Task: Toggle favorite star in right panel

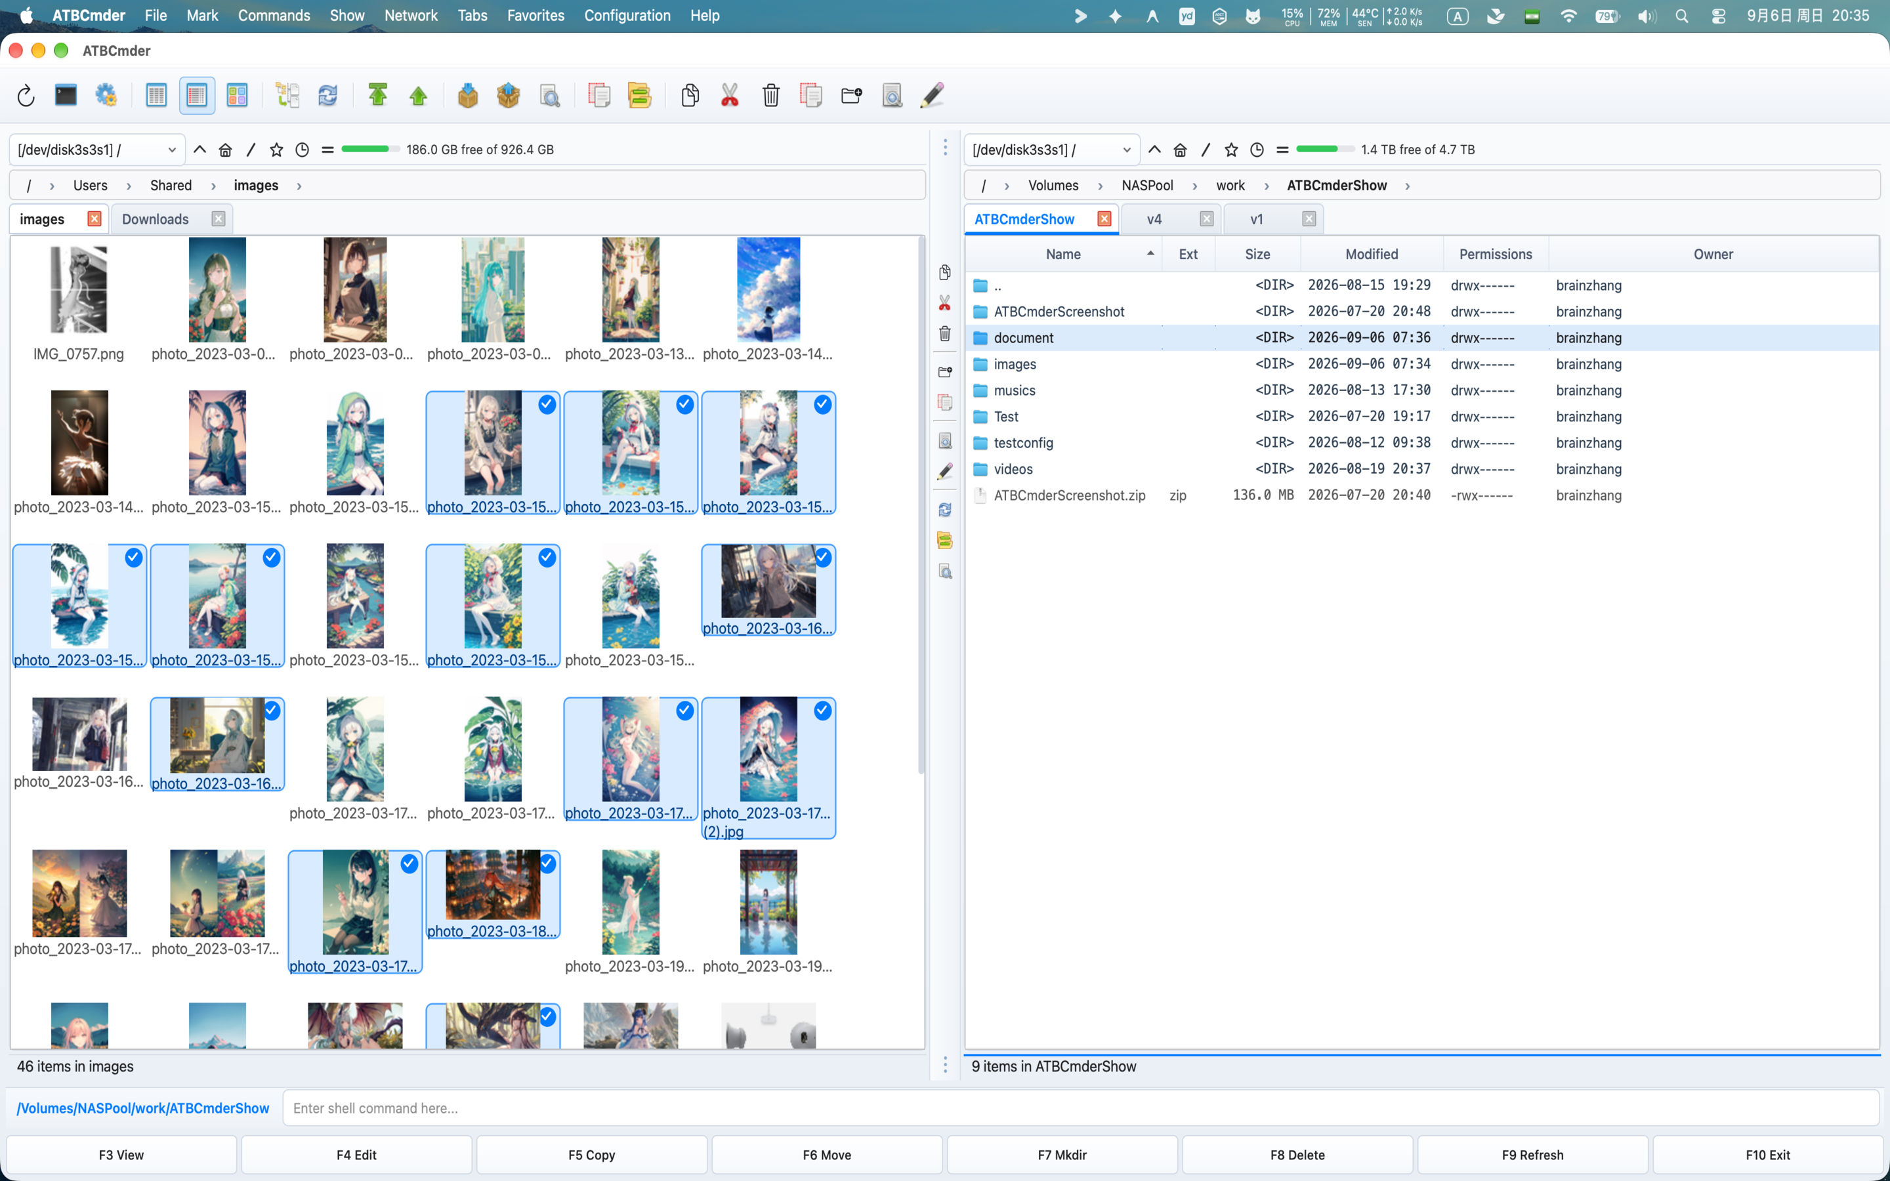Action: pos(1232,150)
